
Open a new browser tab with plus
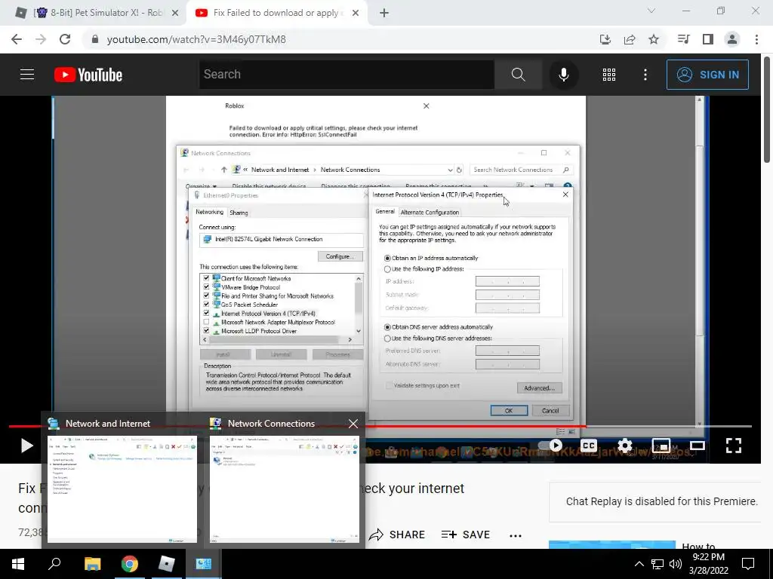point(384,14)
